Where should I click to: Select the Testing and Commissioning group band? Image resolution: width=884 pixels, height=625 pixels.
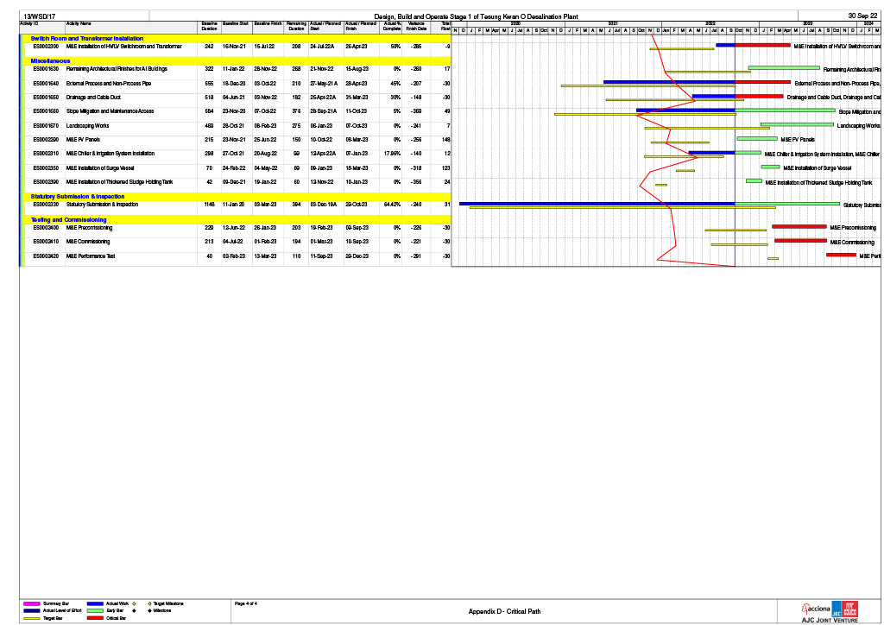69,220
